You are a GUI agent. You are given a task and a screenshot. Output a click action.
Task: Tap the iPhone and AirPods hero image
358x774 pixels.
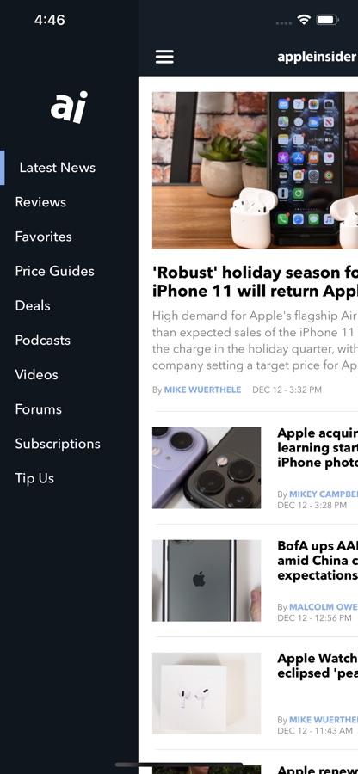pos(255,170)
